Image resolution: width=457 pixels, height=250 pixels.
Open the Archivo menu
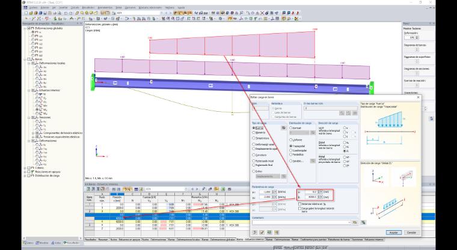pyautogui.click(x=34, y=8)
